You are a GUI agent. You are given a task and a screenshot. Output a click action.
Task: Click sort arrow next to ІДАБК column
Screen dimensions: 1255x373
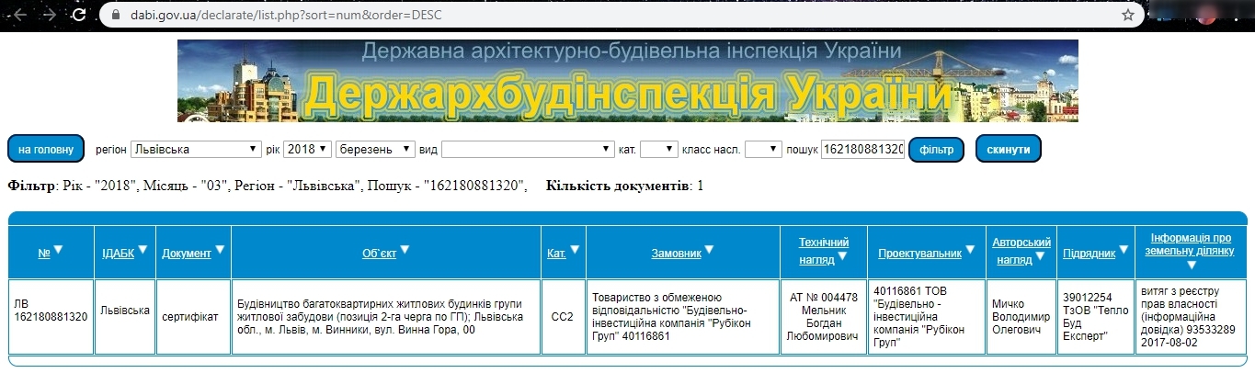[143, 249]
